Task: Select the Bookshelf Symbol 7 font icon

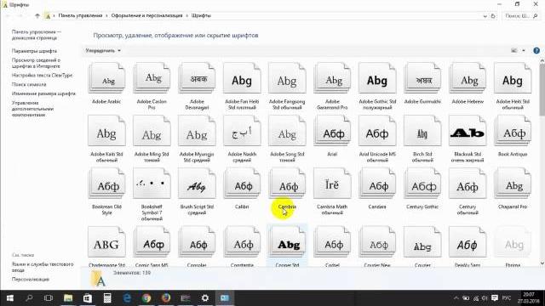Action: (x=152, y=184)
